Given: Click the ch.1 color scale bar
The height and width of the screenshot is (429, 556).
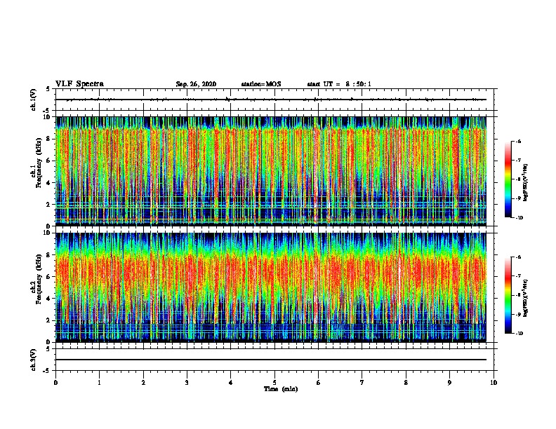Looking at the screenshot, I should [x=508, y=179].
